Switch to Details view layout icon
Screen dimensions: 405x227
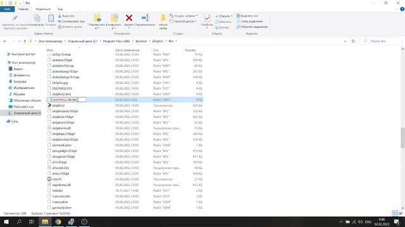tap(395, 213)
